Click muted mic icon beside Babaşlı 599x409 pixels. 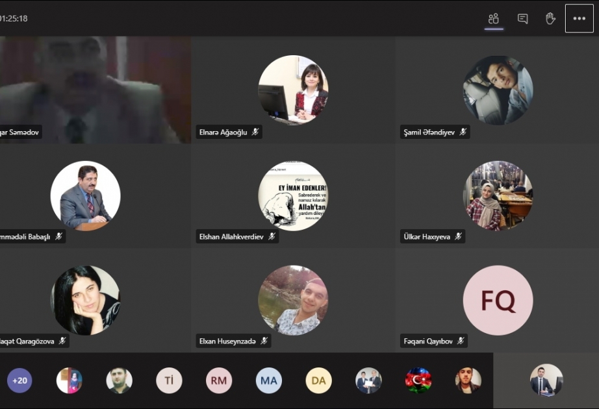pyautogui.click(x=58, y=236)
